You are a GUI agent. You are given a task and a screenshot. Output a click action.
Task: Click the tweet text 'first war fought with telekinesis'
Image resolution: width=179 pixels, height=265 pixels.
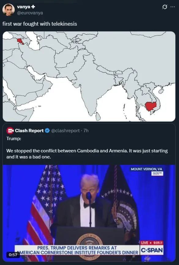[40, 24]
